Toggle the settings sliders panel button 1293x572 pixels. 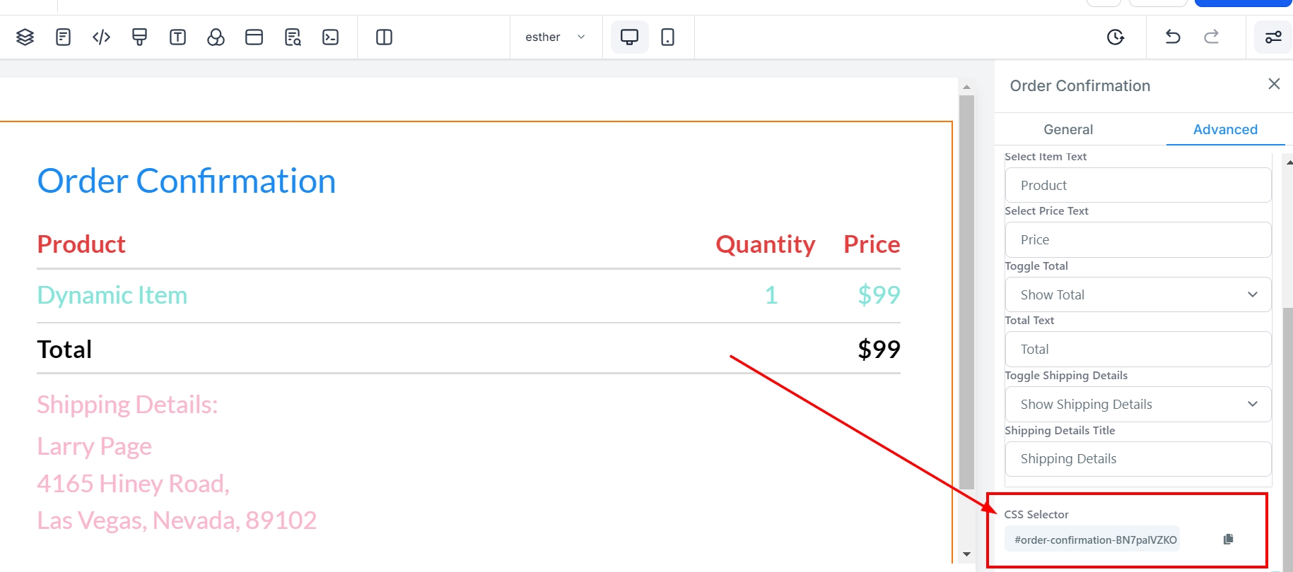tap(1273, 37)
